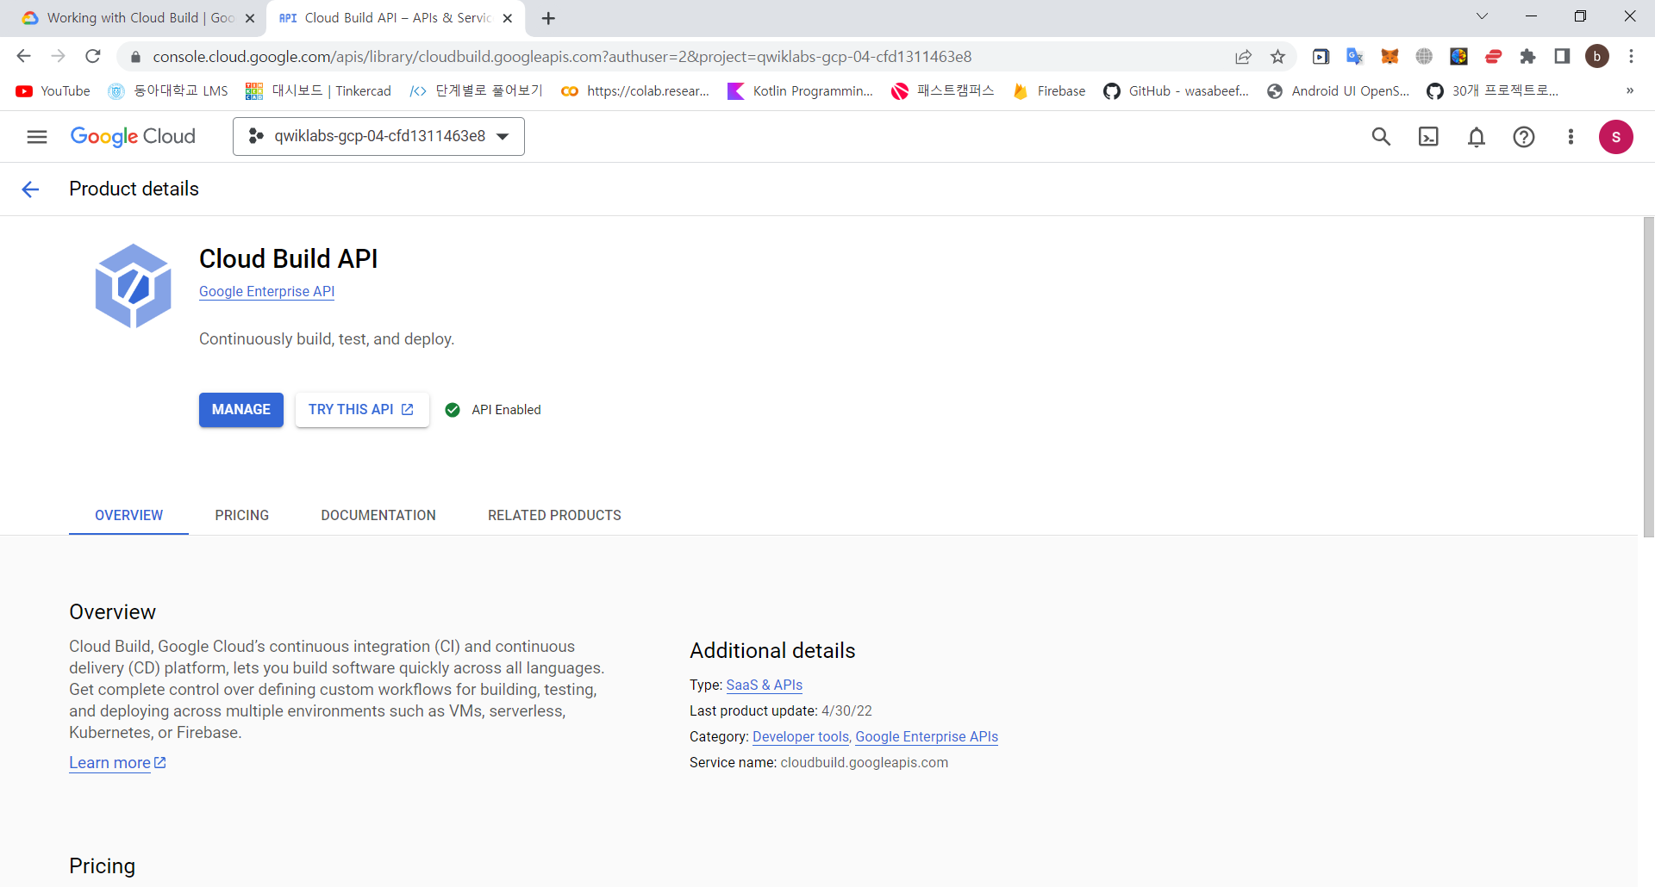Open the YouTube bookmark

tap(53, 91)
